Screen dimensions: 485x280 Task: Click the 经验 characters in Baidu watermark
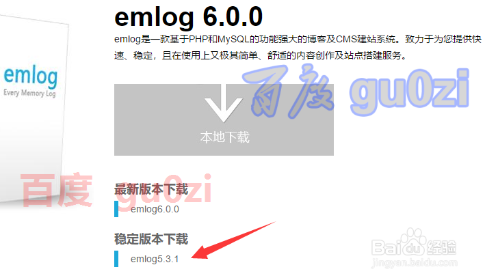(x=441, y=247)
